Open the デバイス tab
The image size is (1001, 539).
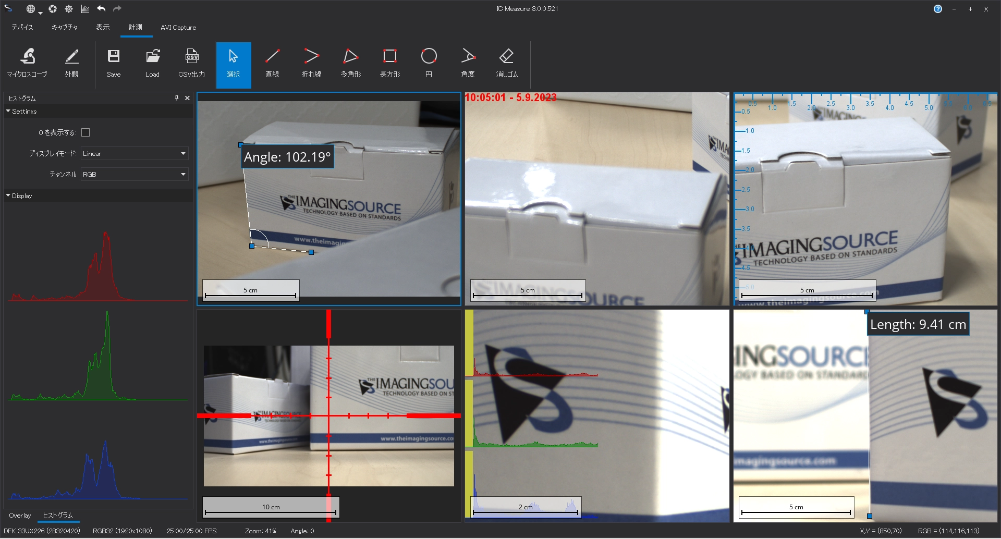click(x=22, y=27)
